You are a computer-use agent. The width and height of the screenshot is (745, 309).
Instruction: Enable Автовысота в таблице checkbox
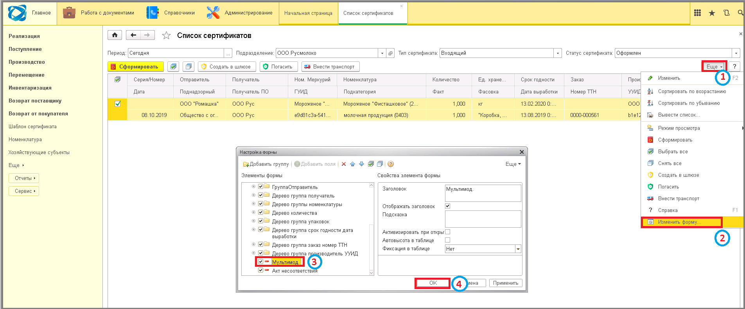point(448,240)
